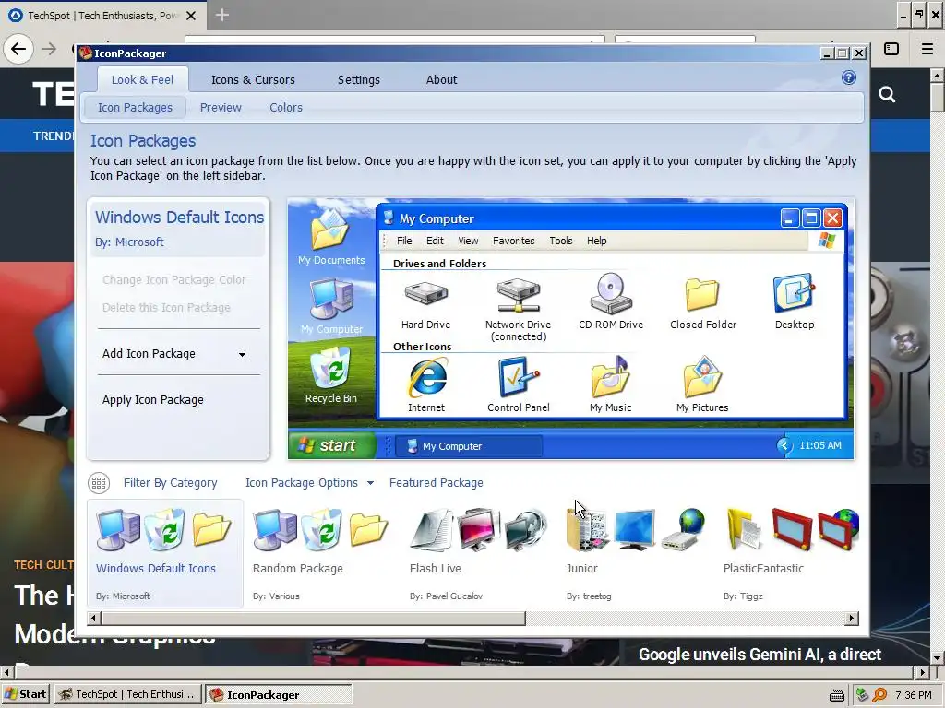Click the Internet Explorer icon in preview
Screen dimensions: 945x708
426,377
